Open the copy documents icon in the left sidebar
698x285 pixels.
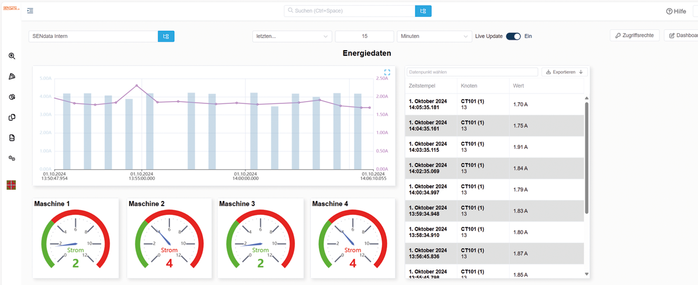[12, 117]
